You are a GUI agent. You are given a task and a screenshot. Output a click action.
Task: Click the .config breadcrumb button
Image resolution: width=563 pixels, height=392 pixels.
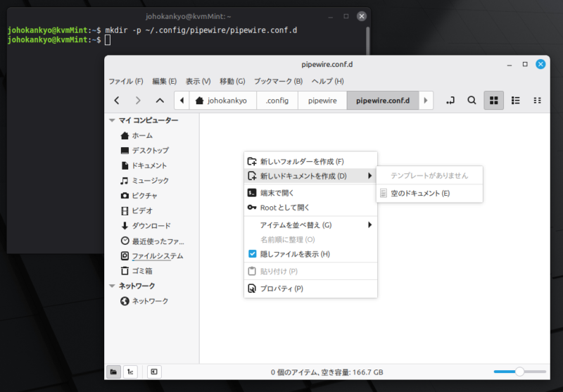277,101
